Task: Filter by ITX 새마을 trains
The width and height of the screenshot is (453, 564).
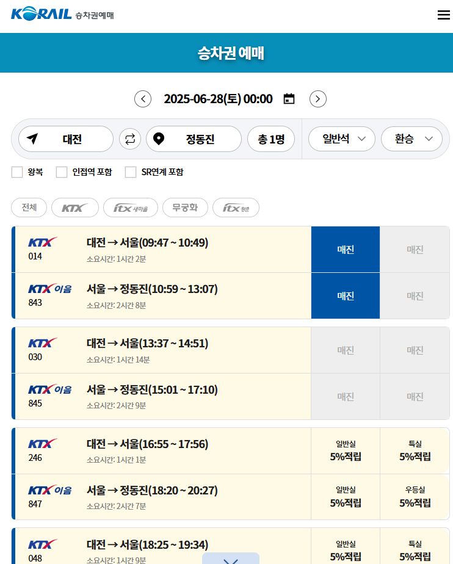Action: [131, 208]
